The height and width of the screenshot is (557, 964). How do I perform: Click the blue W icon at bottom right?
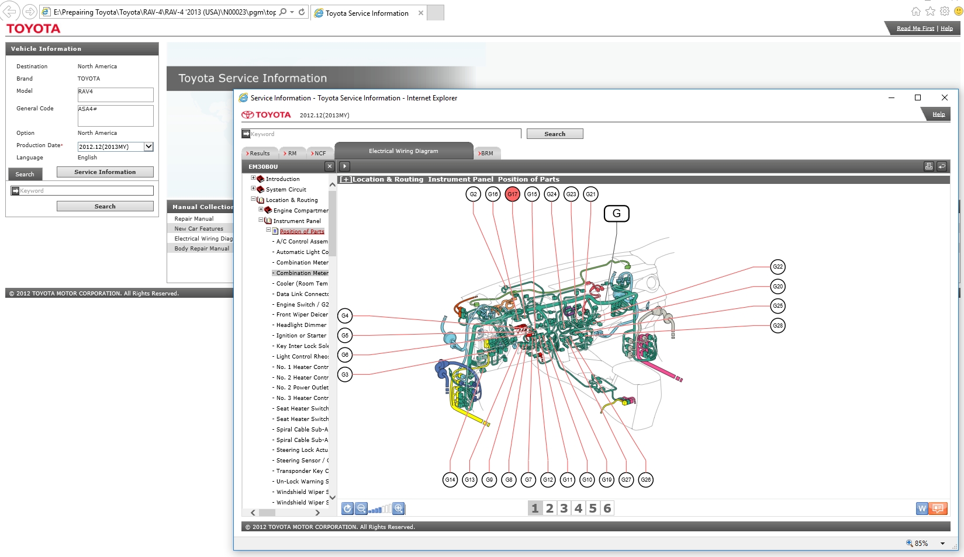tap(922, 509)
